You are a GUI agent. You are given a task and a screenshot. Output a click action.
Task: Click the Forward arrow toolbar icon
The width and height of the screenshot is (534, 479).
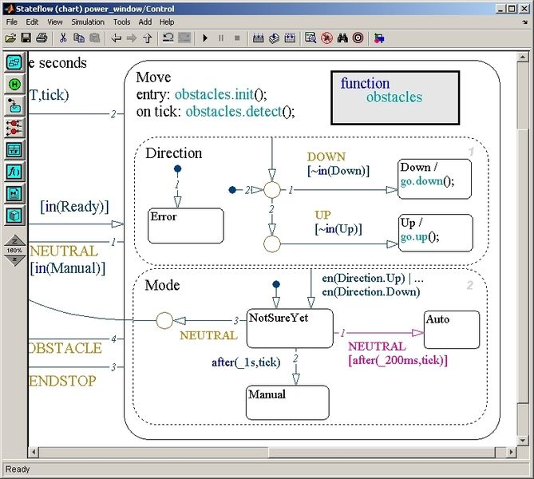(132, 38)
